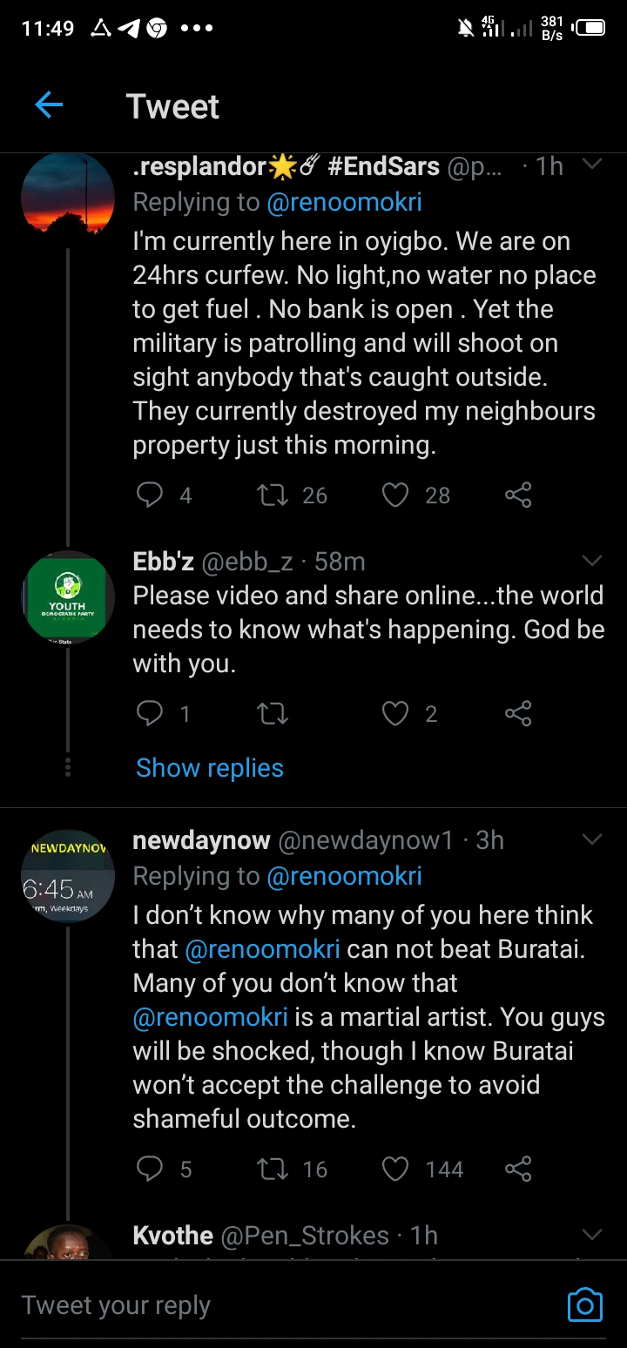Screen dimensions: 627x1348
Task: Like newdaynow's martial artist tweet
Action: point(395,1169)
